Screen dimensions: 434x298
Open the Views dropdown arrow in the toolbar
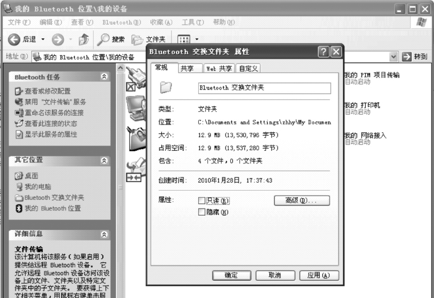click(197, 39)
